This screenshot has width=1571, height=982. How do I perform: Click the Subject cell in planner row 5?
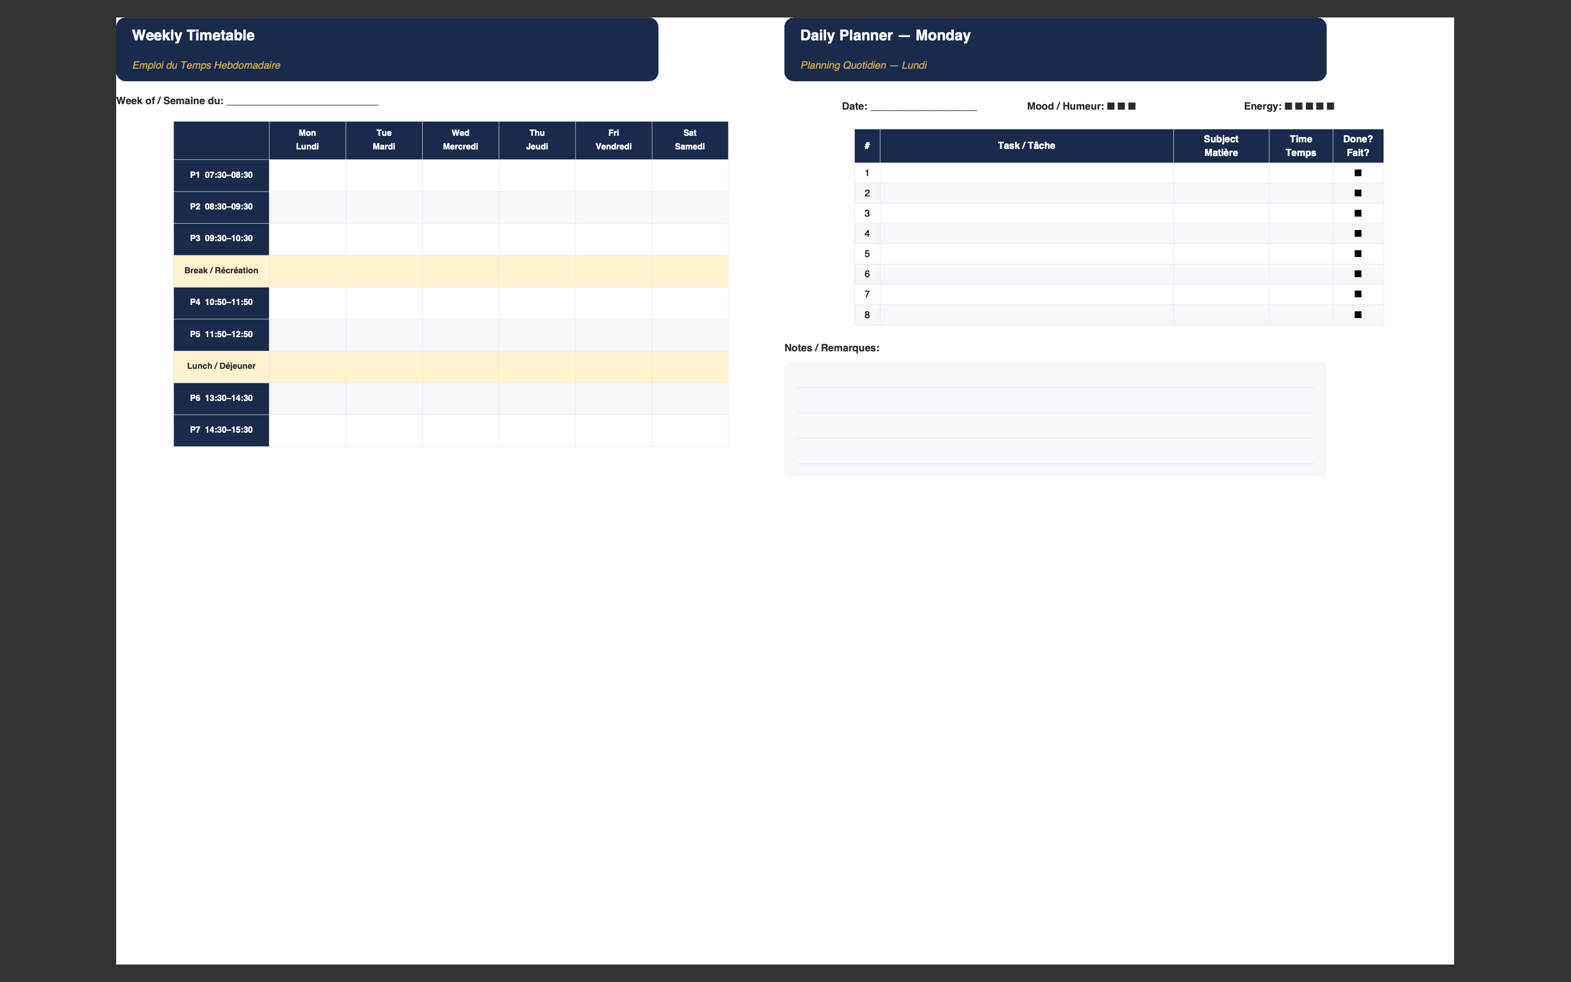point(1221,254)
